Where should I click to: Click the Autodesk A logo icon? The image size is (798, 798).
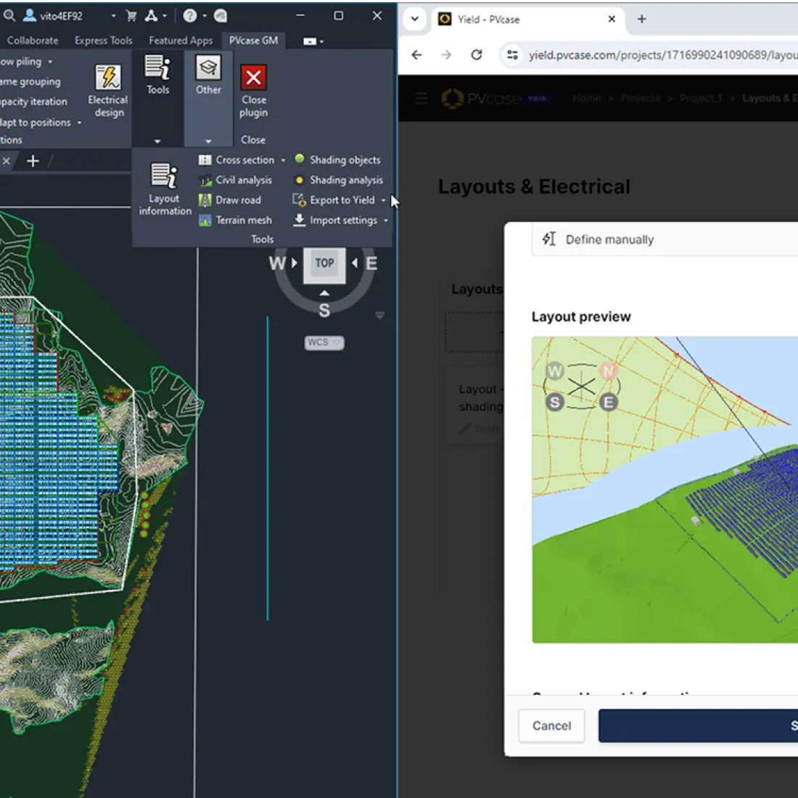(151, 16)
